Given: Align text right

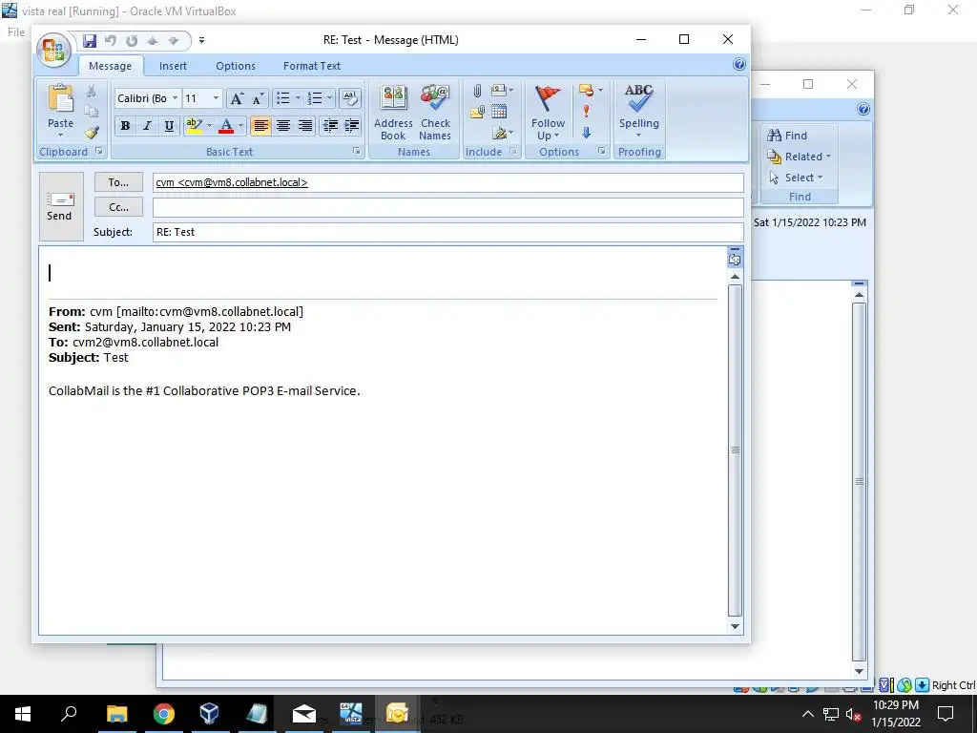Looking at the screenshot, I should 304,126.
